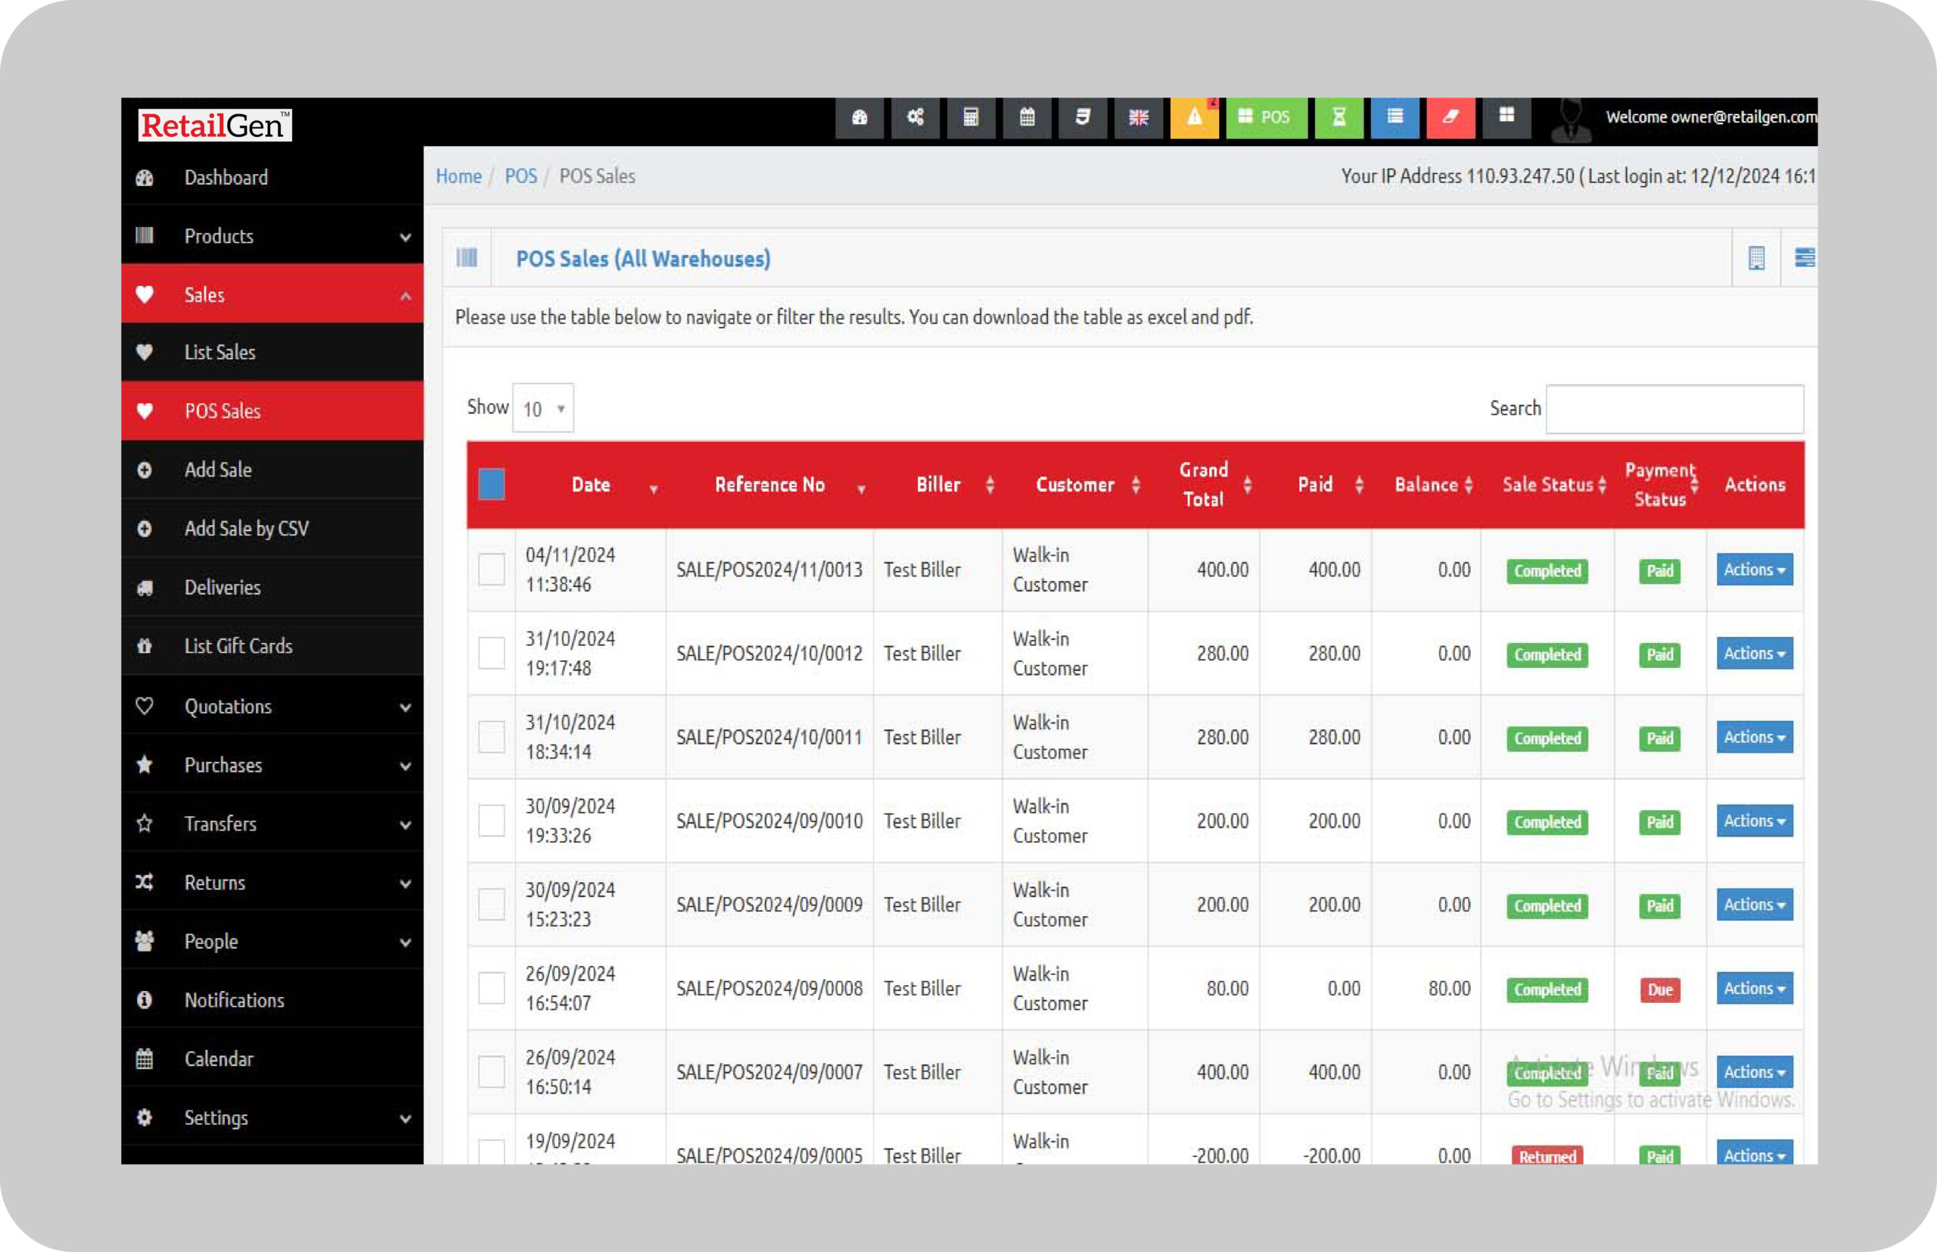Go to Deliveries in sidebar menu
Screen dimensions: 1937x1252
click(222, 587)
